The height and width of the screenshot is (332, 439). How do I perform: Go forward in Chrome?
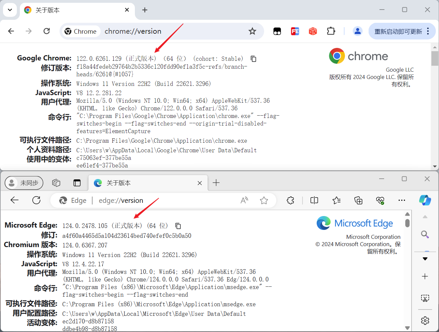[x=29, y=31]
